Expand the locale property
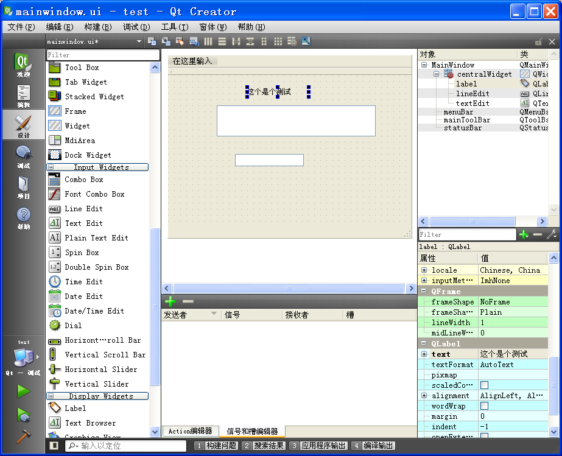Viewport: 562px width, 456px height. click(x=424, y=270)
